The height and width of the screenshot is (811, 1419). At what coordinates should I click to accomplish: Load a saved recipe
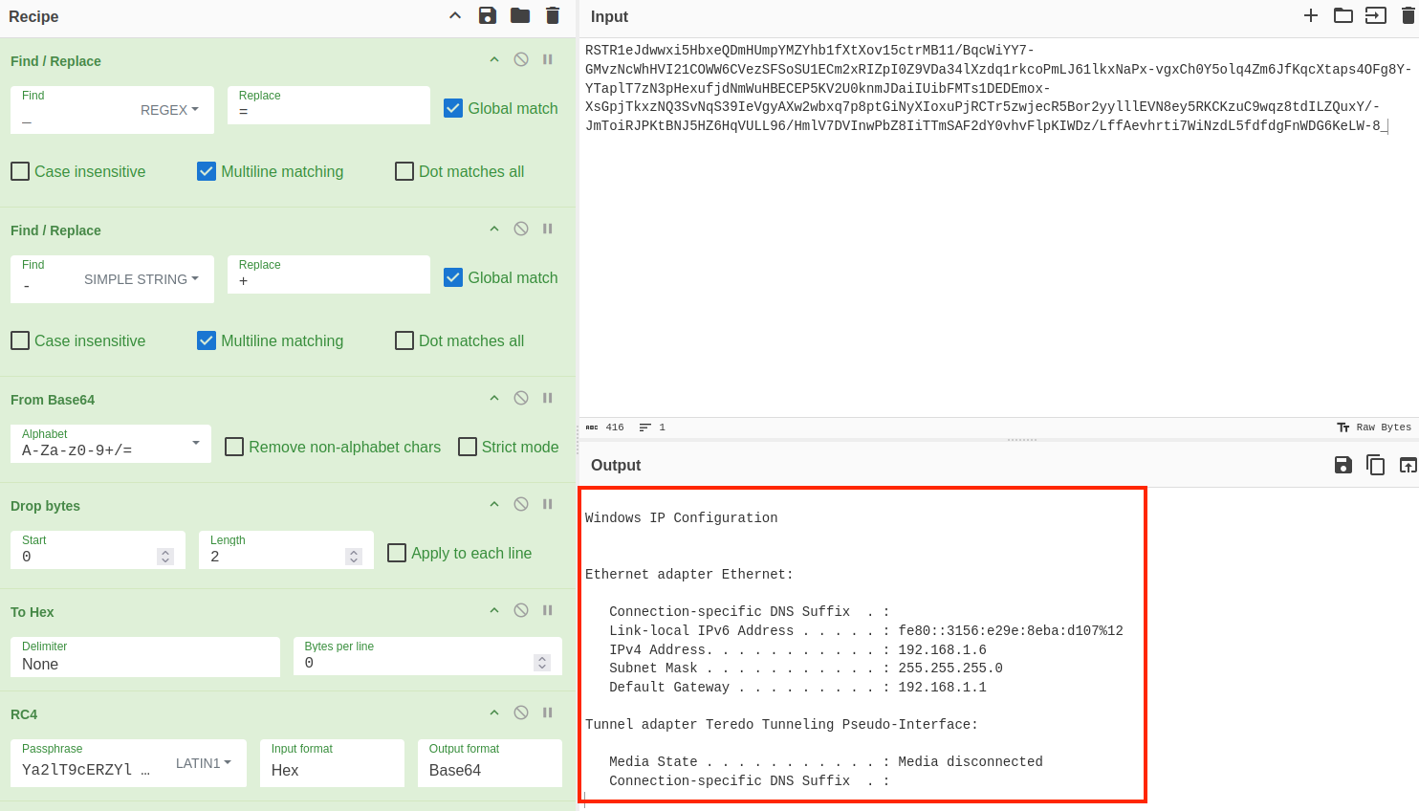pos(520,15)
